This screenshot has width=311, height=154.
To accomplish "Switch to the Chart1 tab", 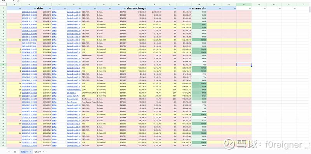I will 38,152.
